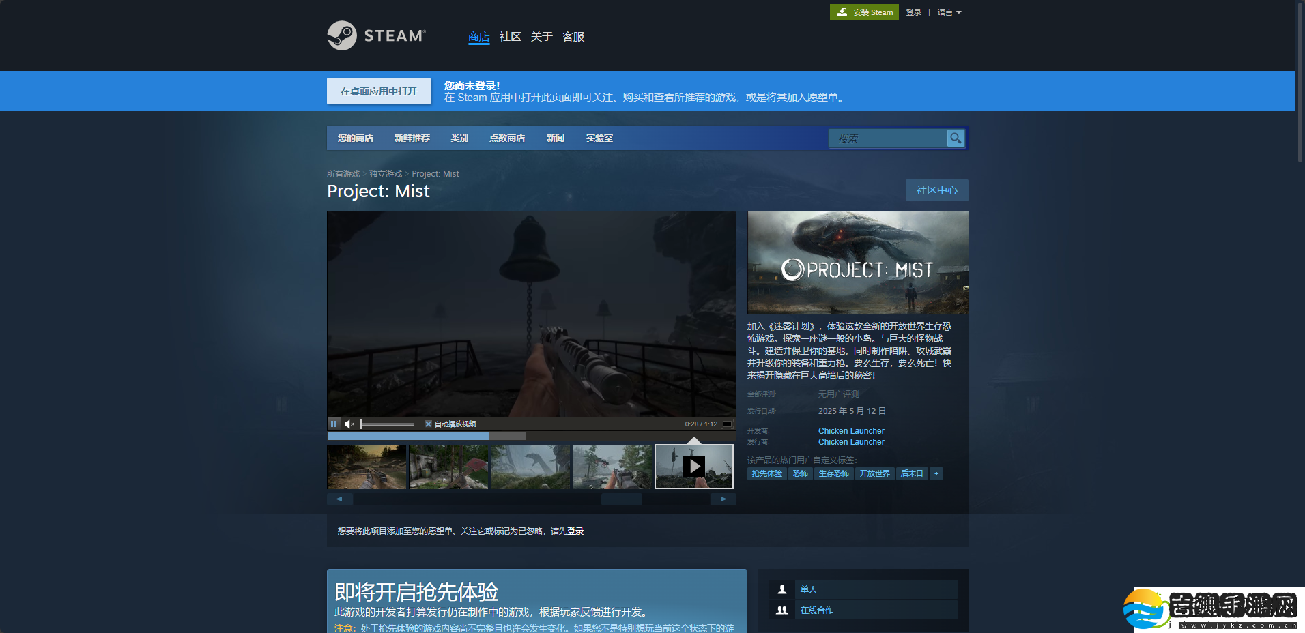The height and width of the screenshot is (633, 1305).
Task: Open publisher Chicken Launcher link
Action: [851, 442]
